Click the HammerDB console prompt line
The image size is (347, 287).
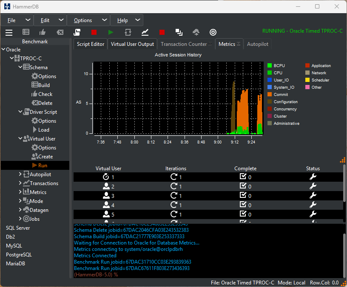[96, 275]
